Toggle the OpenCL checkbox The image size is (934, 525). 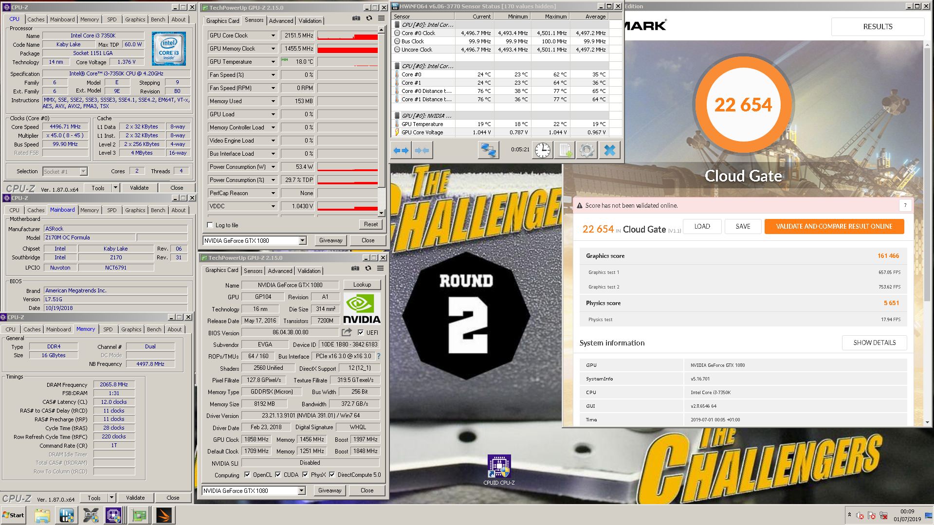pos(247,474)
